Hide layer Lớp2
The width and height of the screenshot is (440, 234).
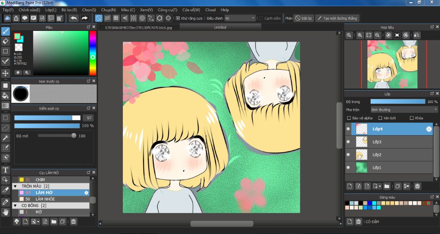point(348,155)
